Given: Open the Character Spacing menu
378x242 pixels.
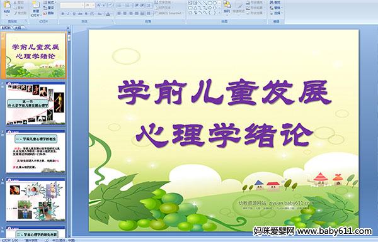Looking at the screenshot, I should click(x=93, y=14).
